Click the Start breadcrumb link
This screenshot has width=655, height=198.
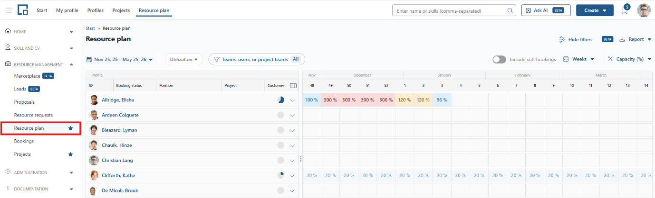click(x=90, y=28)
